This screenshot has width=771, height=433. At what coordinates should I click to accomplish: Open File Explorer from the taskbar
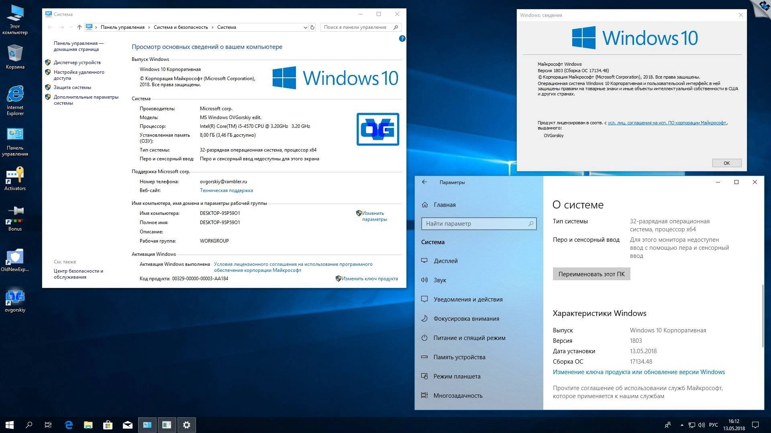[x=88, y=425]
